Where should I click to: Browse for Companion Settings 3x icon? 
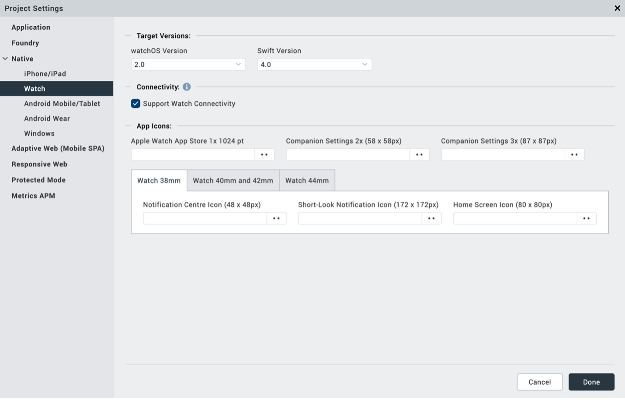[x=574, y=155]
